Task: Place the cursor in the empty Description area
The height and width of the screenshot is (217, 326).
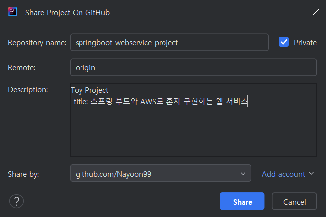Action: pyautogui.click(x=193, y=131)
